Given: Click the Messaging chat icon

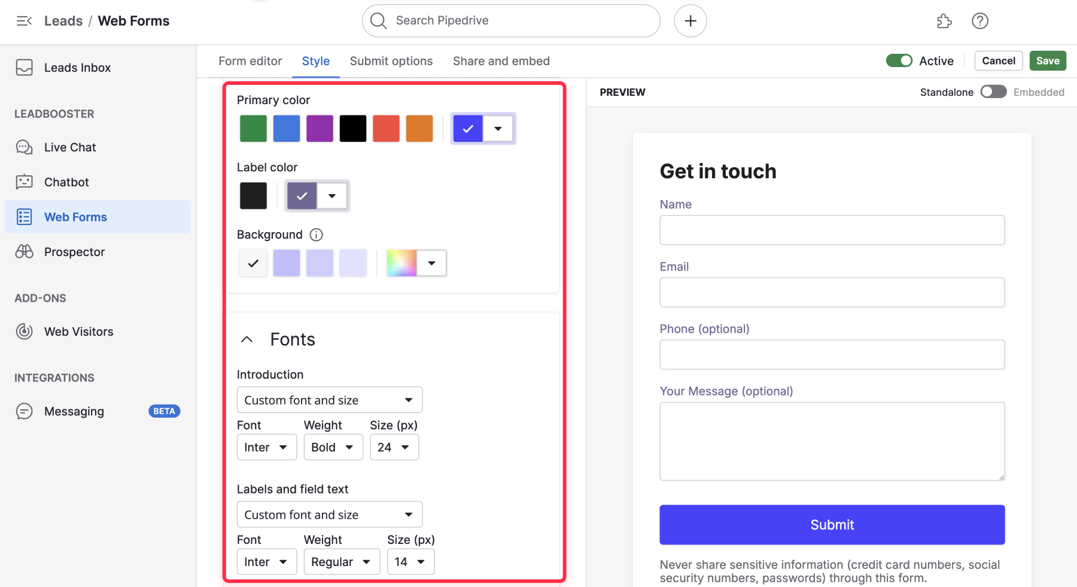Looking at the screenshot, I should coord(25,411).
